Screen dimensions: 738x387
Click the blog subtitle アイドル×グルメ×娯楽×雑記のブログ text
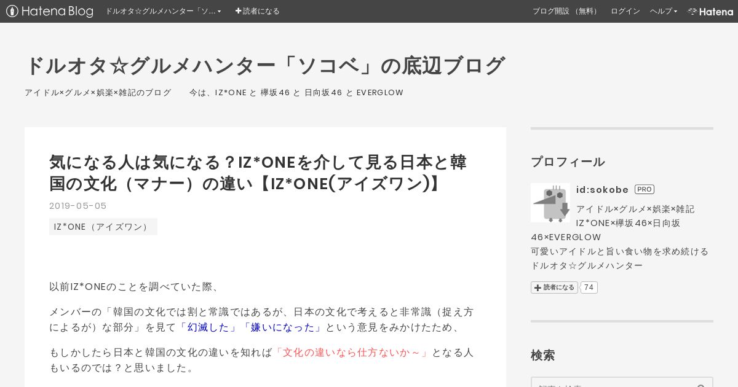(x=98, y=93)
